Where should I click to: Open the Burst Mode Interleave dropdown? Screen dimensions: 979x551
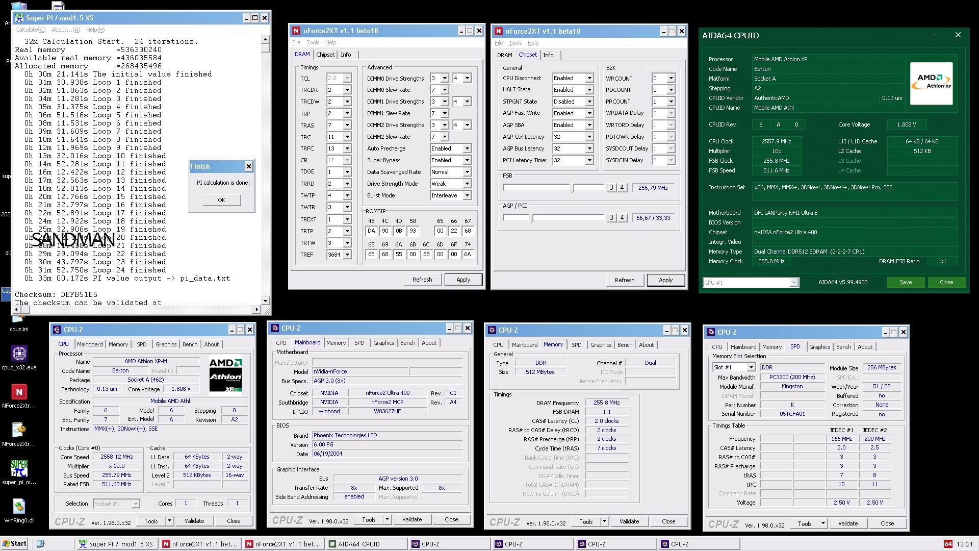467,195
